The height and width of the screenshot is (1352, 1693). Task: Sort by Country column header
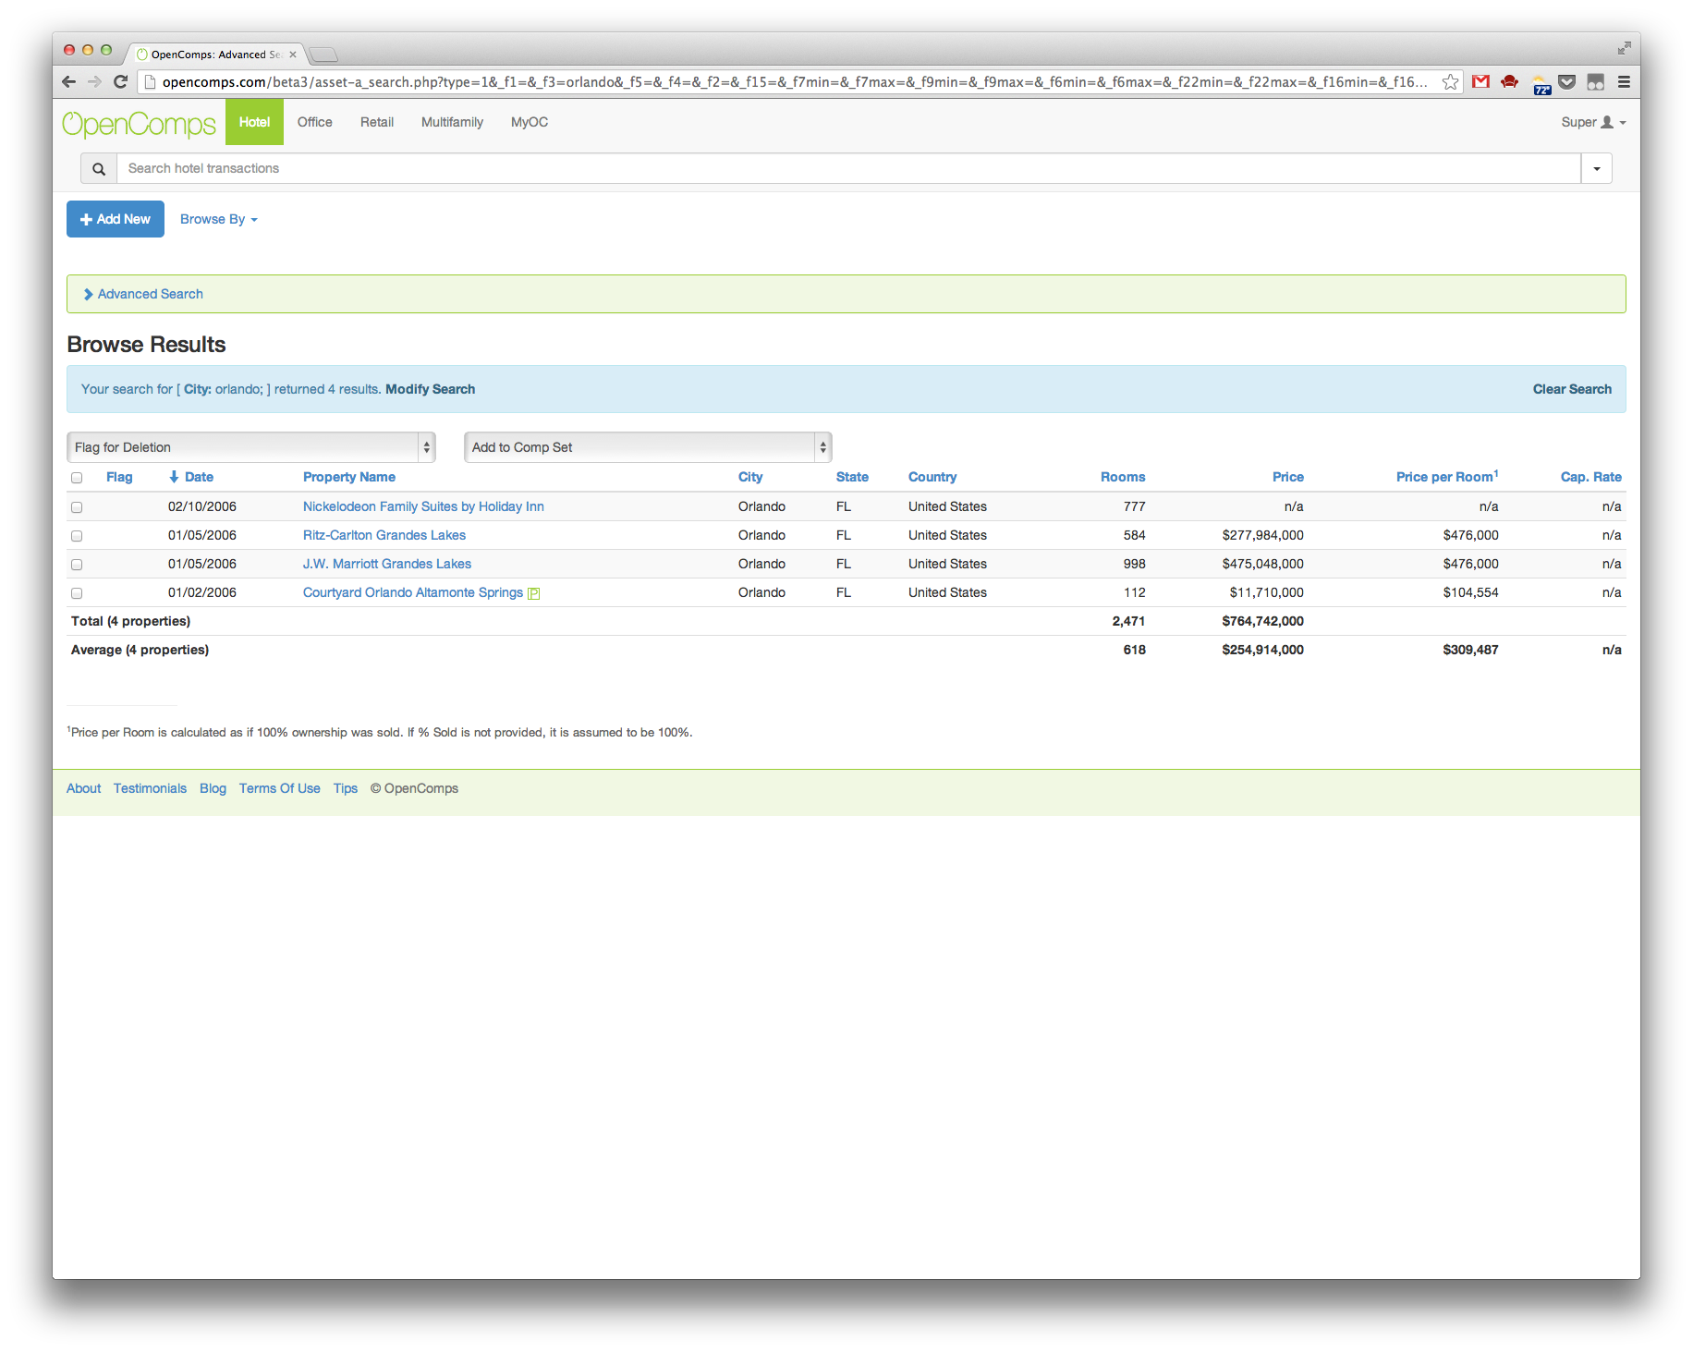(932, 477)
